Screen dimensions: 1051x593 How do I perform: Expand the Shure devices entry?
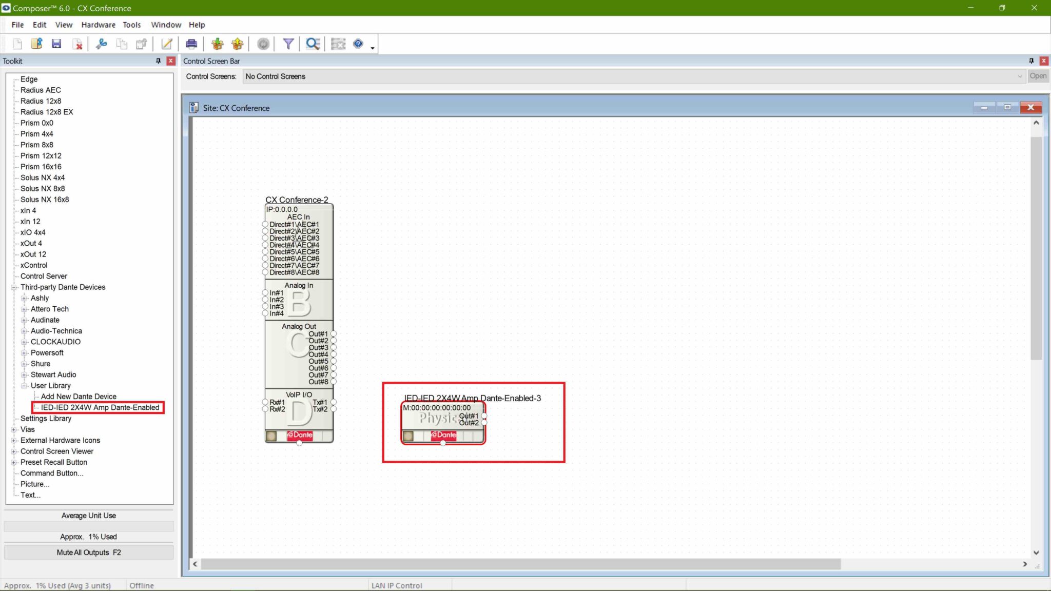pos(25,364)
